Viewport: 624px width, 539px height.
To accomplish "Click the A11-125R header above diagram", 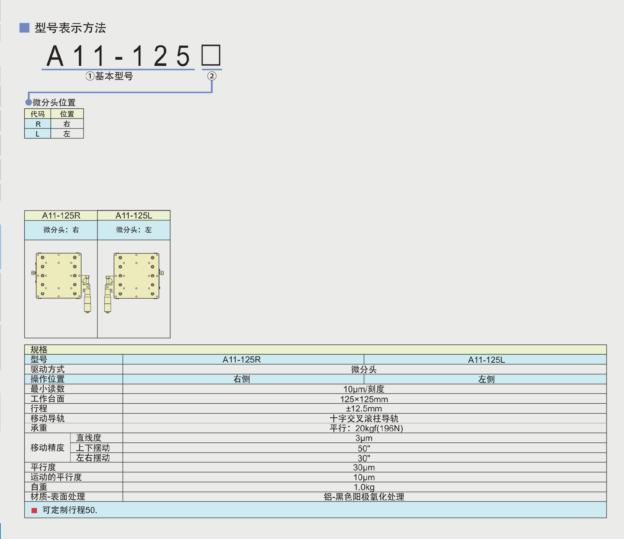I will pos(61,215).
